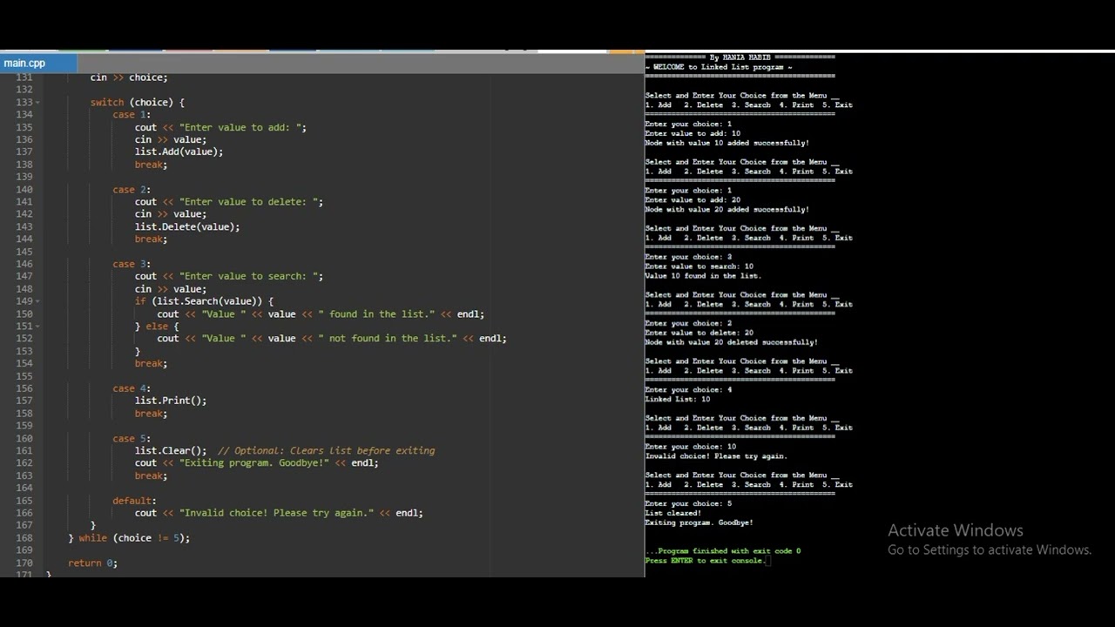Place cursor on 'case 4:' line
Image resolution: width=1115 pixels, height=627 pixels.
pyautogui.click(x=132, y=388)
